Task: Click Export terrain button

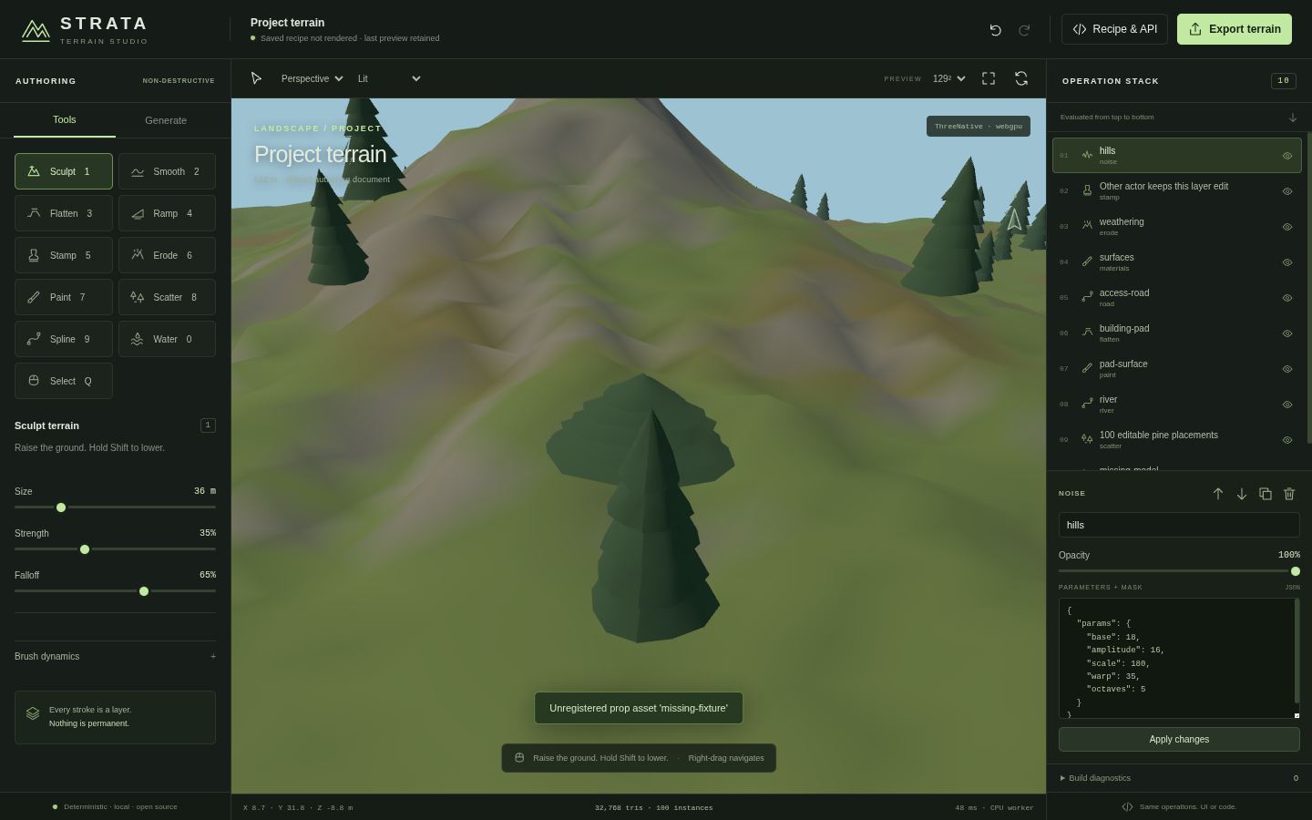Action: click(1235, 29)
